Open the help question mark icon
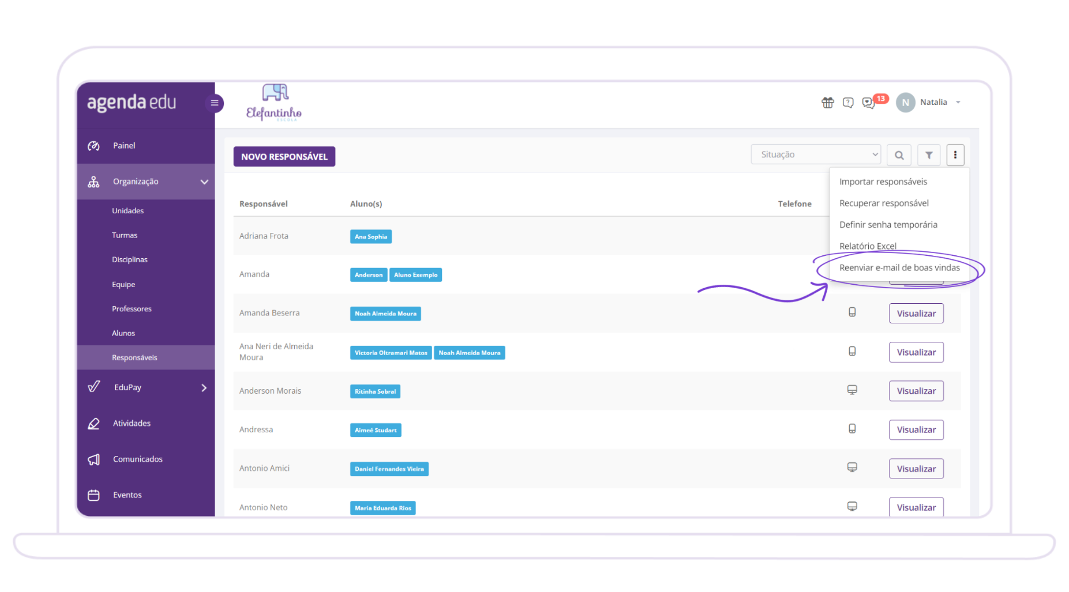Image resolution: width=1069 pixels, height=592 pixels. point(847,102)
